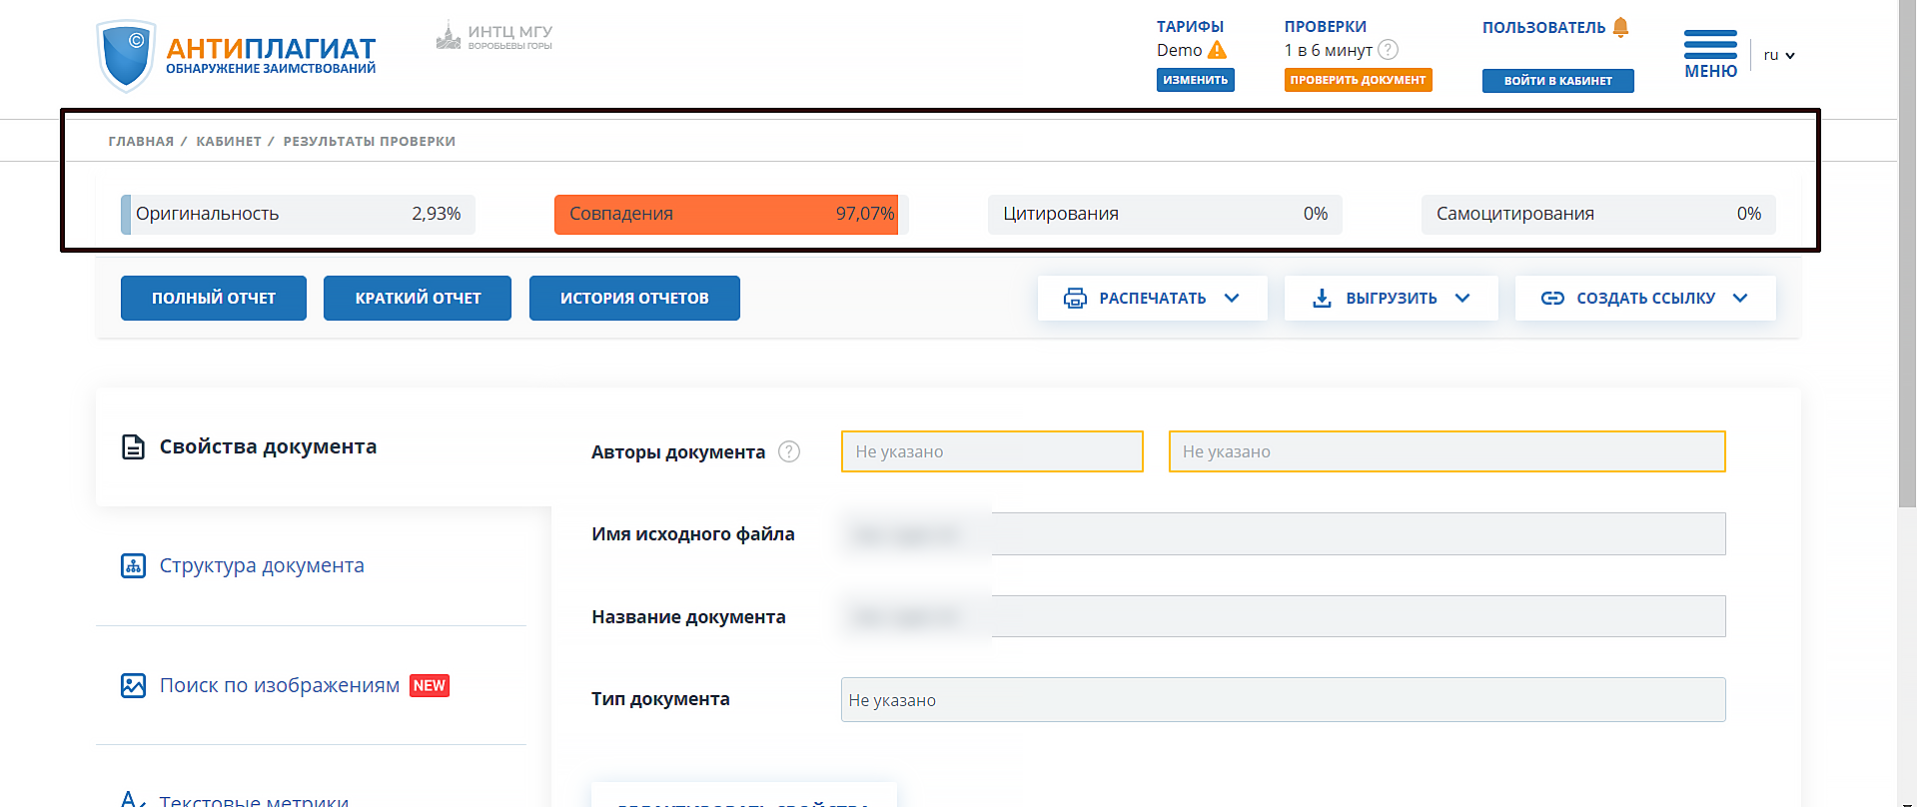Expand the Выгрузить dropdown arrow
1917x807 pixels.
[1462, 298]
